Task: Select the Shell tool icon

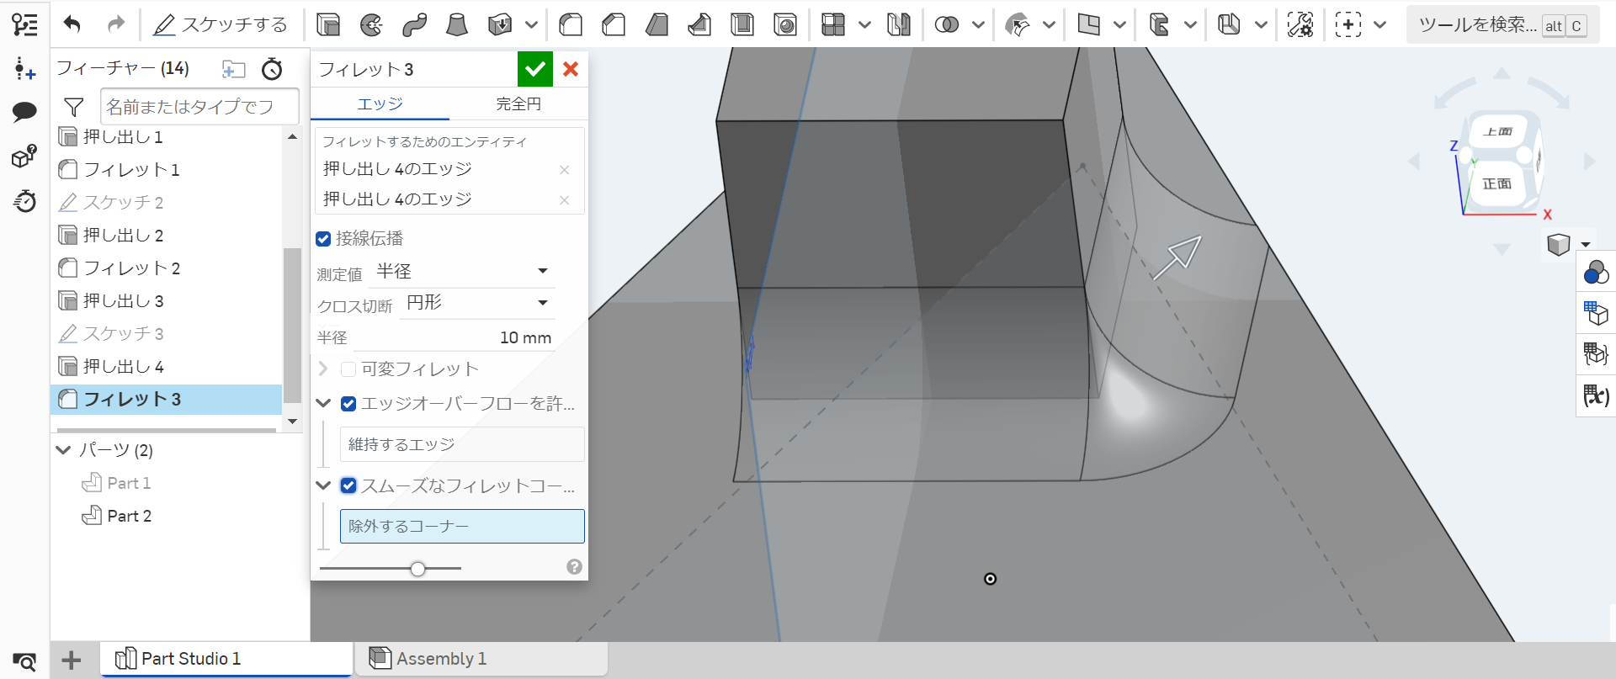Action: (742, 25)
